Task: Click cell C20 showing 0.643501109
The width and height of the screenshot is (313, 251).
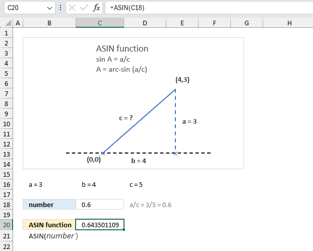Action: [x=100, y=225]
